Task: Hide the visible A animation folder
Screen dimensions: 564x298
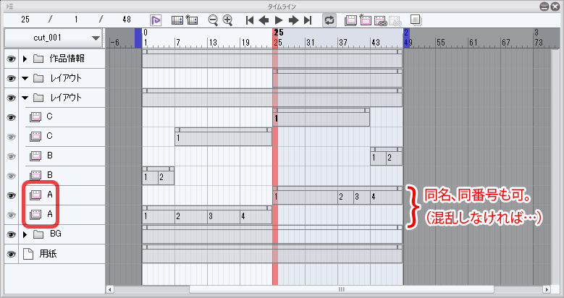Action: [11, 195]
